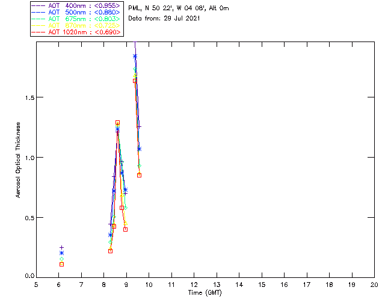This screenshot has width=385, height=308.
Task: Click the x-axis title "Time (GMT)"
Action: pos(205,293)
